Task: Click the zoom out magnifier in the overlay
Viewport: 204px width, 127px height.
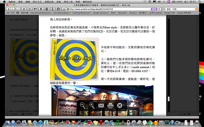Action: pos(83,105)
